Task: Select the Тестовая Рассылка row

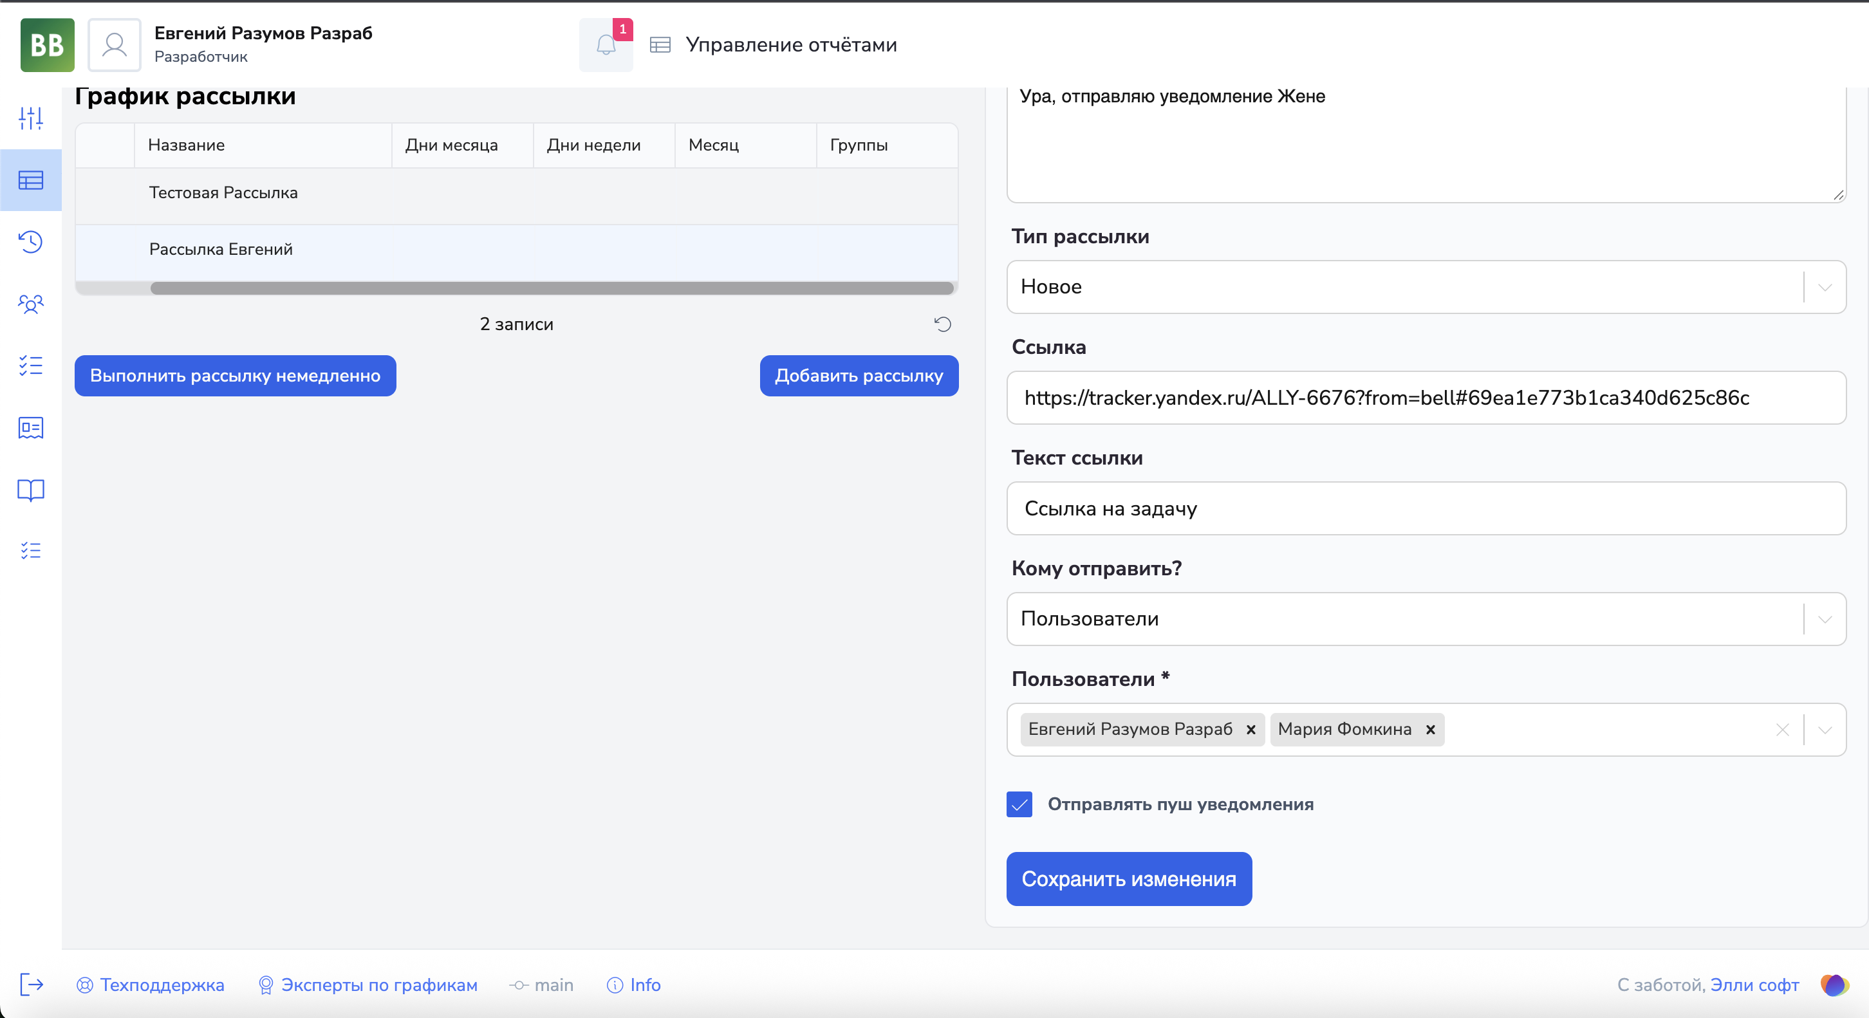Action: [x=223, y=193]
